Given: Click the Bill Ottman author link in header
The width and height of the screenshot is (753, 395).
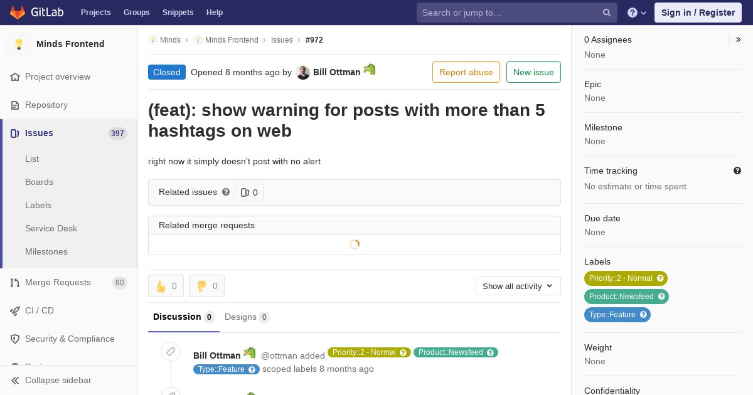Looking at the screenshot, I should point(337,72).
